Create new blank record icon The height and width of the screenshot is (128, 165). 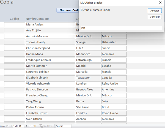(34, 126)
